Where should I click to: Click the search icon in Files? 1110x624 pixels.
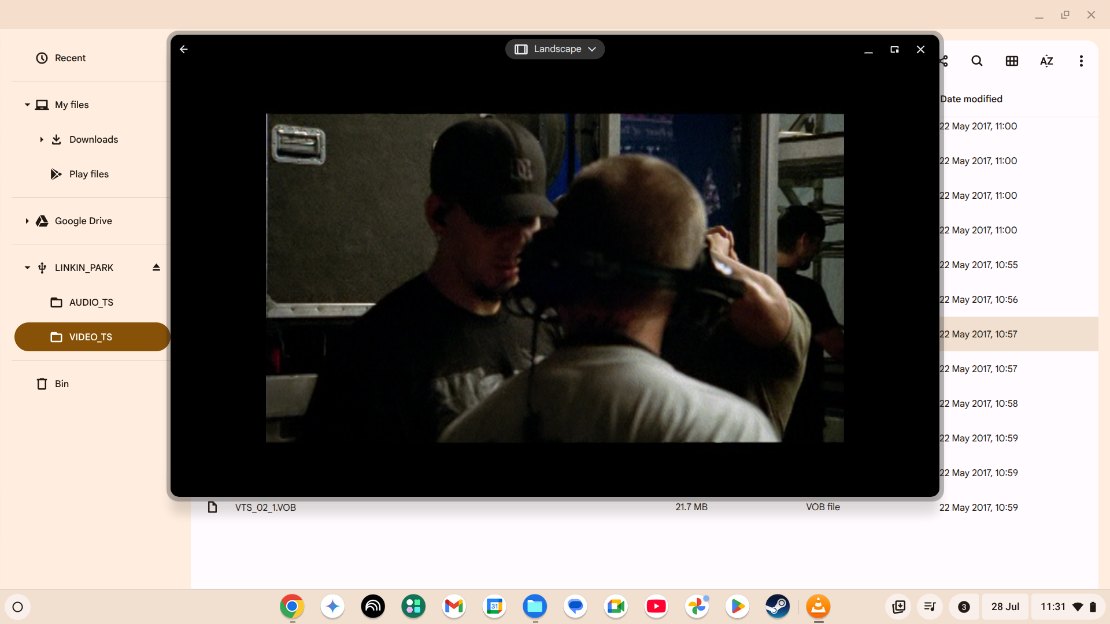[x=977, y=61]
